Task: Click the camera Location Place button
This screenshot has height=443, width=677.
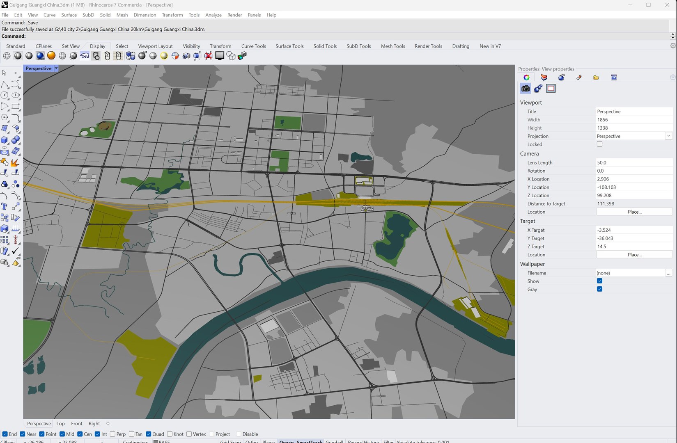Action: click(x=634, y=212)
